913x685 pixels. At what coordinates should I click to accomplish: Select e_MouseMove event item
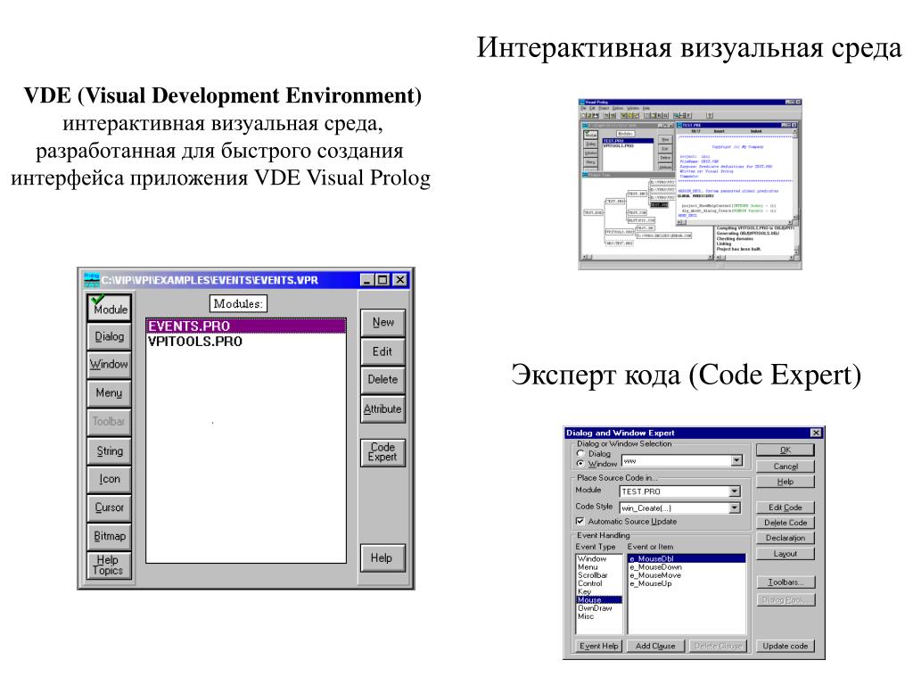pos(687,575)
